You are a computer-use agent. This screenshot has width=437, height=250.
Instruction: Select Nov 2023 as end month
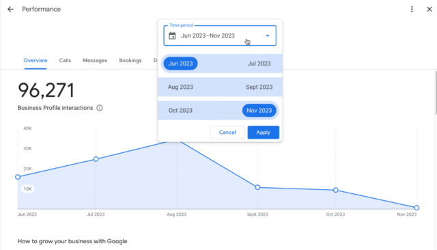[259, 111]
